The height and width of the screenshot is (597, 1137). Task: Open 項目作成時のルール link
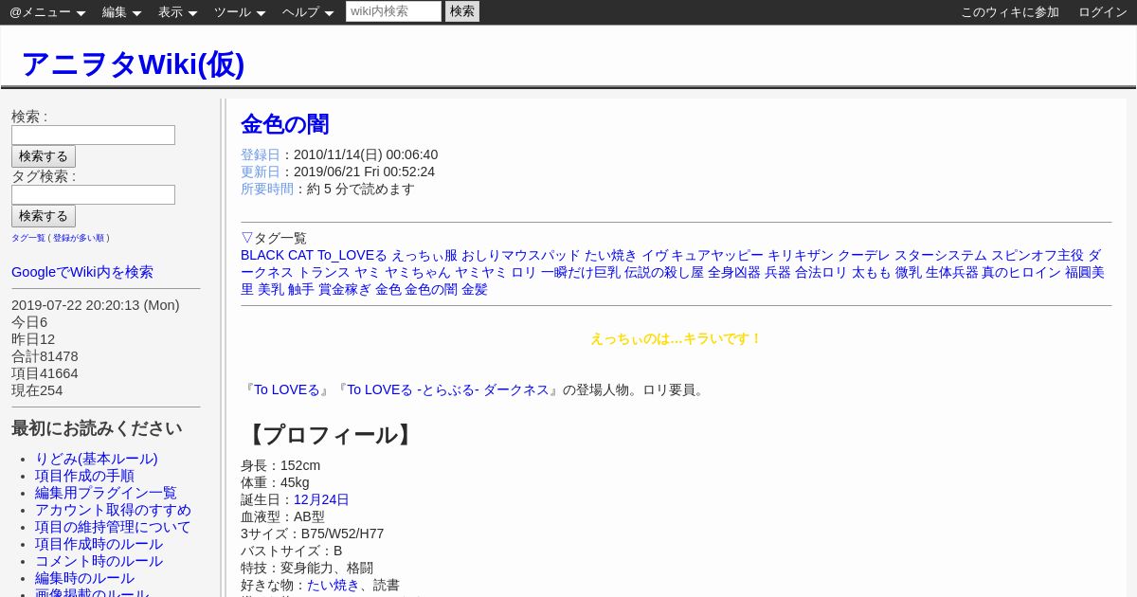99,544
